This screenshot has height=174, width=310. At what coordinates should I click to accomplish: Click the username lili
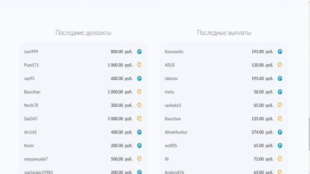pos(167,159)
